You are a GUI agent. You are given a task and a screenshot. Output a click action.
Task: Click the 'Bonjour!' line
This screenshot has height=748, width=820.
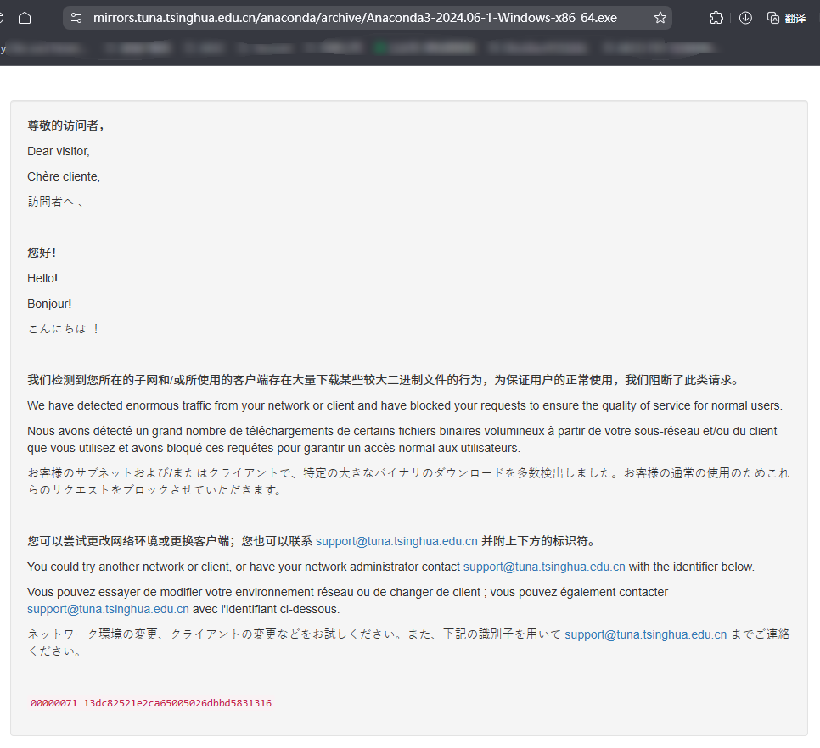coord(49,304)
